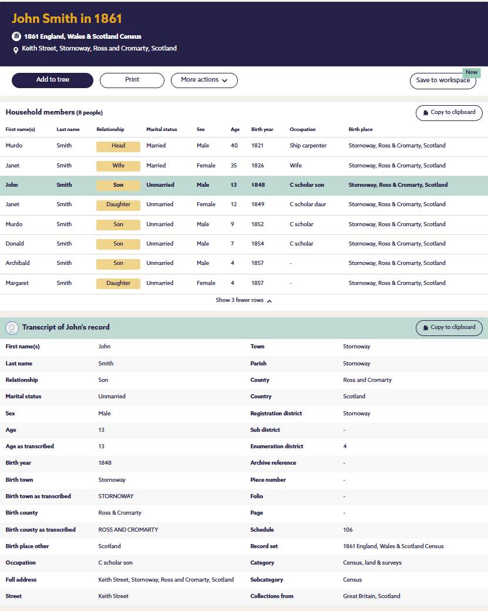Click the Wife relationship tag
Viewport: 488px width, 611px height.
coord(118,166)
